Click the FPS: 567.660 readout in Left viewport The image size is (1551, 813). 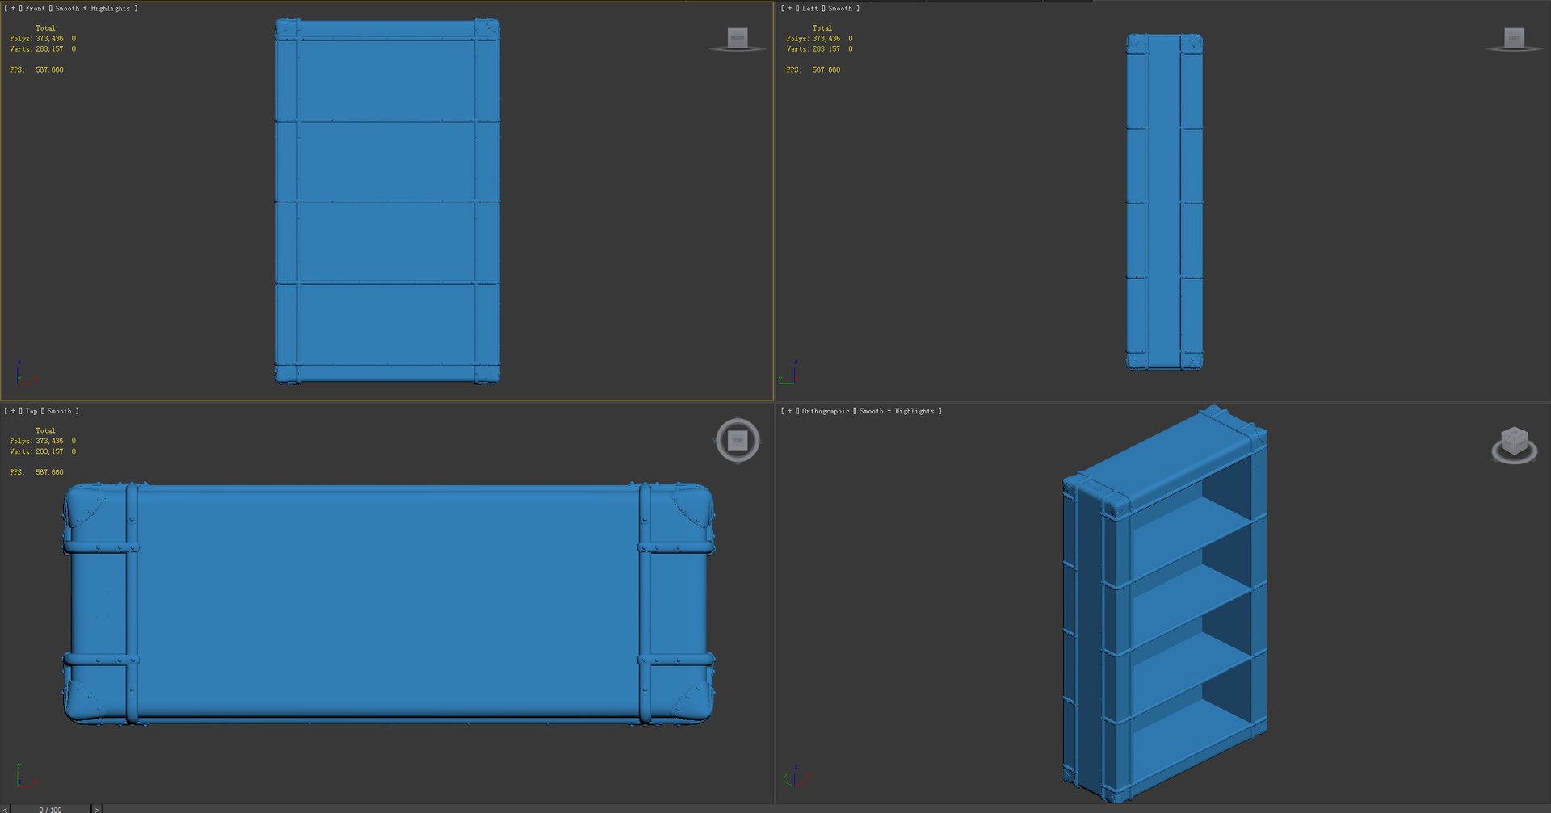pyautogui.click(x=813, y=69)
